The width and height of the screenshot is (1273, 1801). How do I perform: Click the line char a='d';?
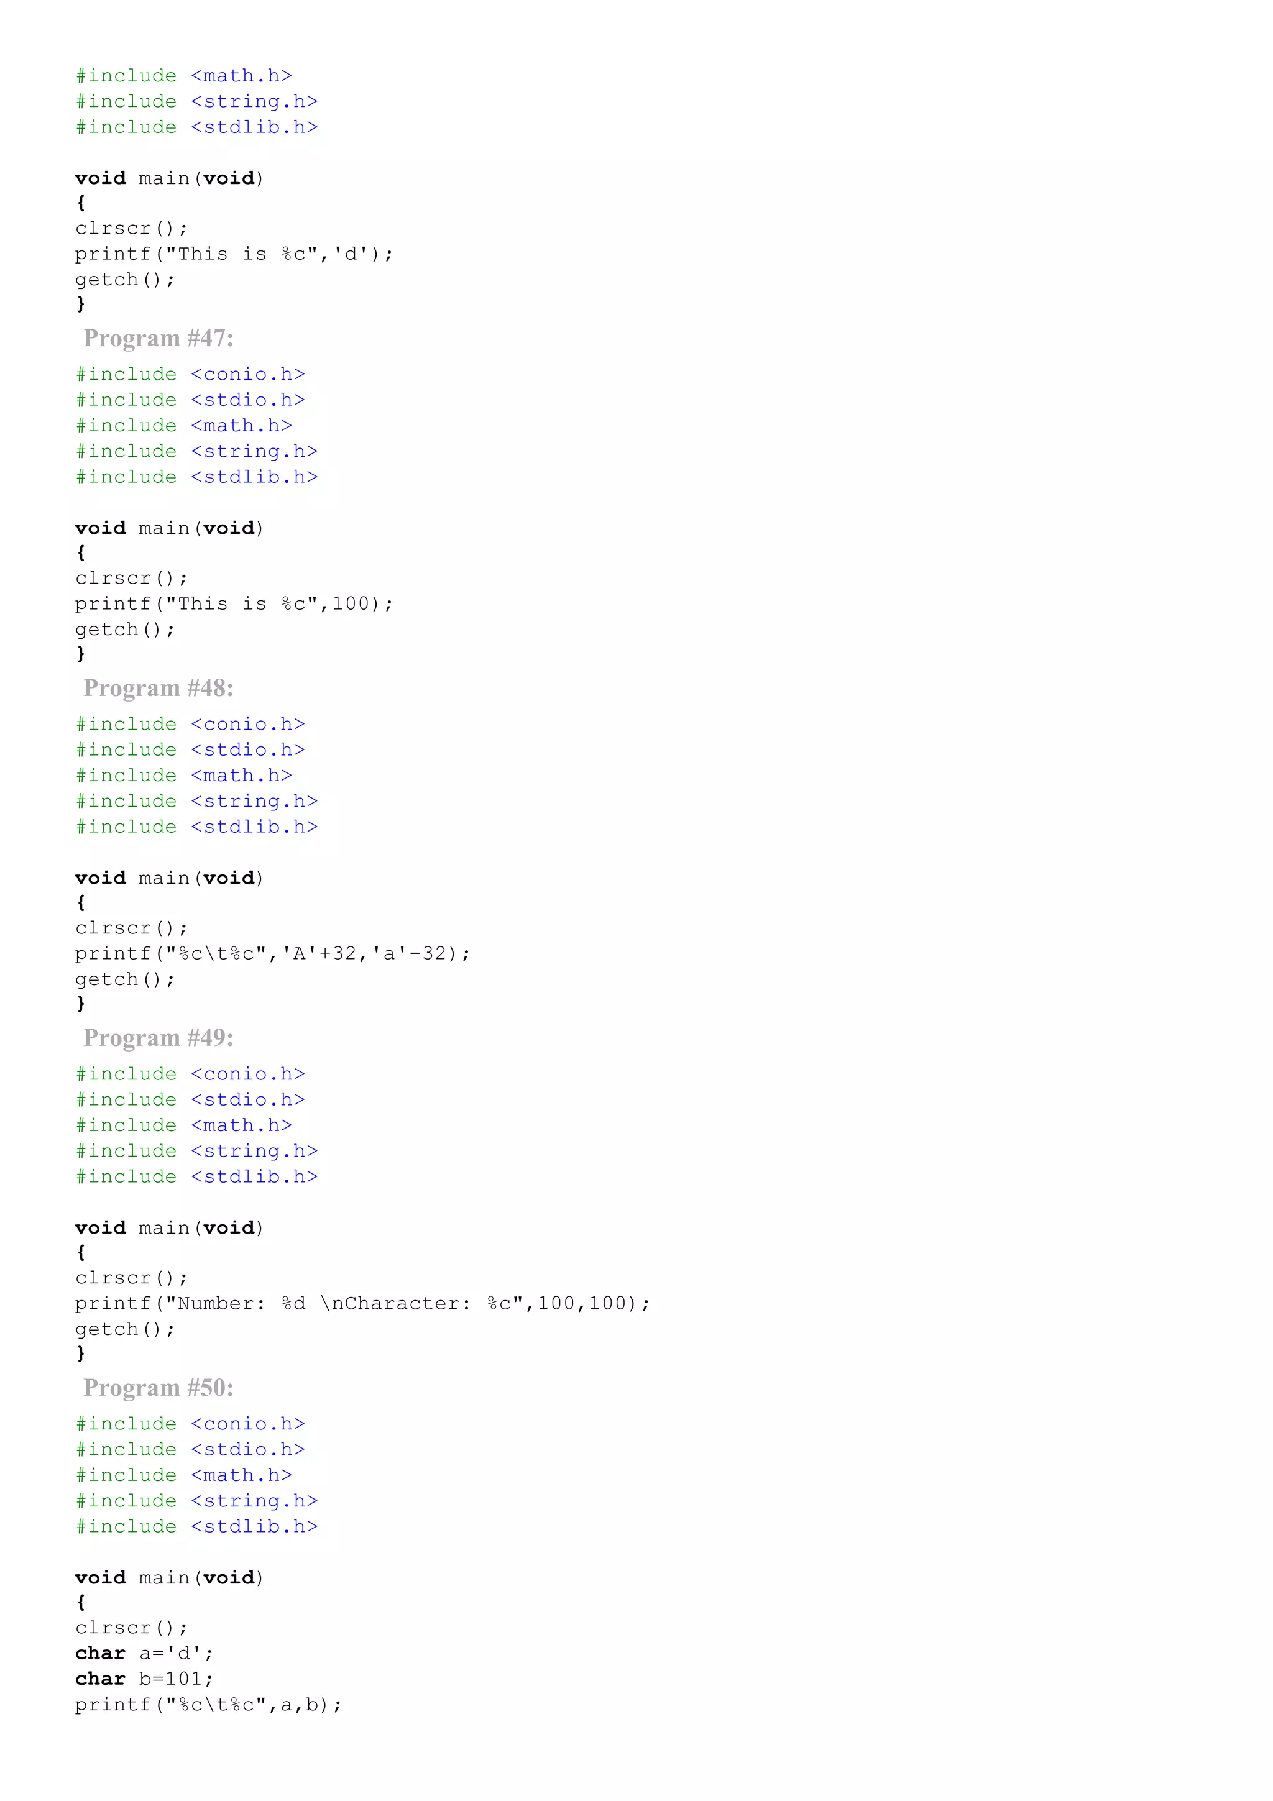(144, 1654)
